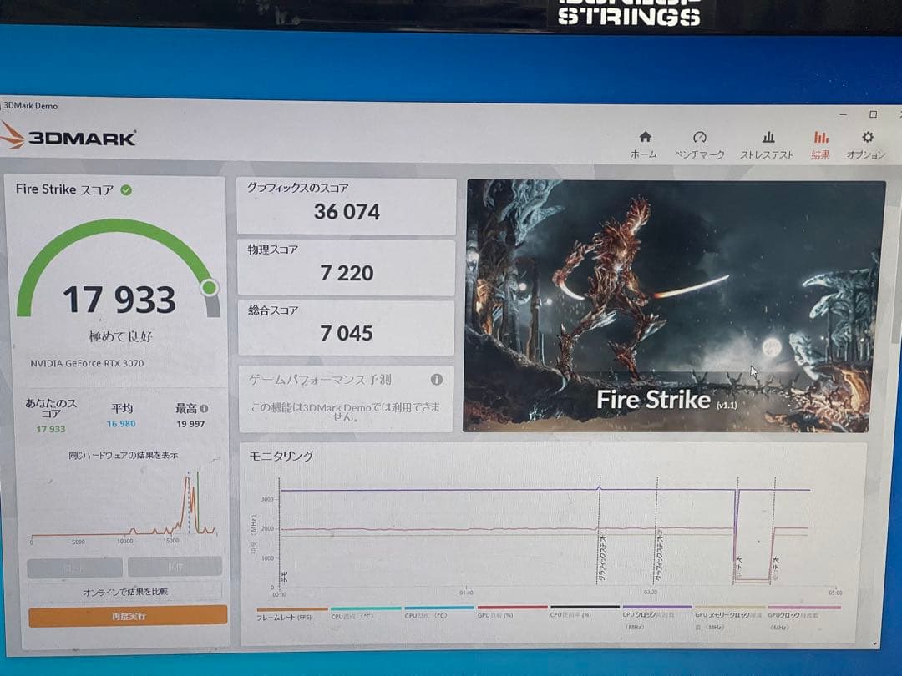Click the greyed-out right button above オンラインで結果を比較
This screenshot has height=676, width=902.
pos(175,566)
